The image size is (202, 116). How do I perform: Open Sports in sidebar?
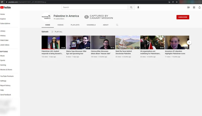point(3,61)
